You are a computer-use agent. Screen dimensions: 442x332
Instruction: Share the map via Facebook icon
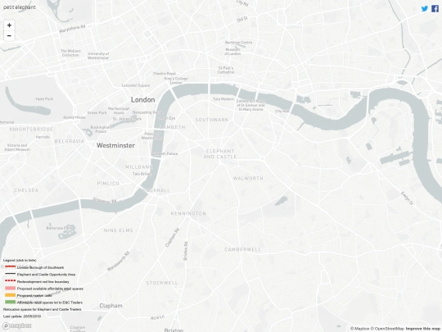tap(435, 8)
